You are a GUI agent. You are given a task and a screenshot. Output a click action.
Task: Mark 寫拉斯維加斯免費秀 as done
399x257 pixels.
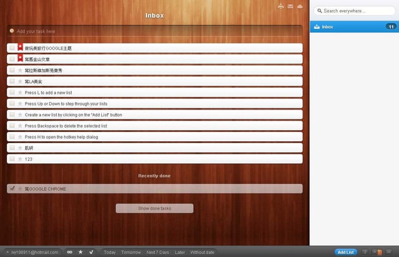click(x=12, y=70)
